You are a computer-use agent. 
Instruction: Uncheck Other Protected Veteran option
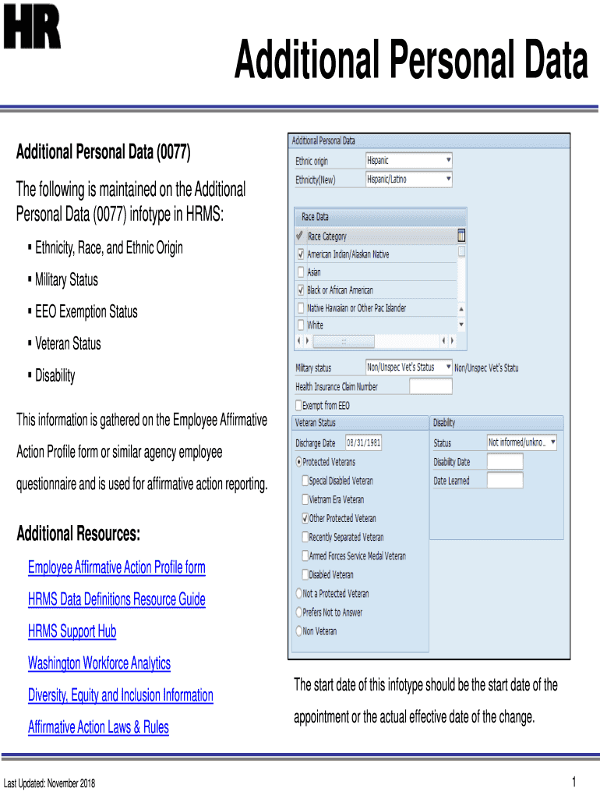click(x=305, y=518)
